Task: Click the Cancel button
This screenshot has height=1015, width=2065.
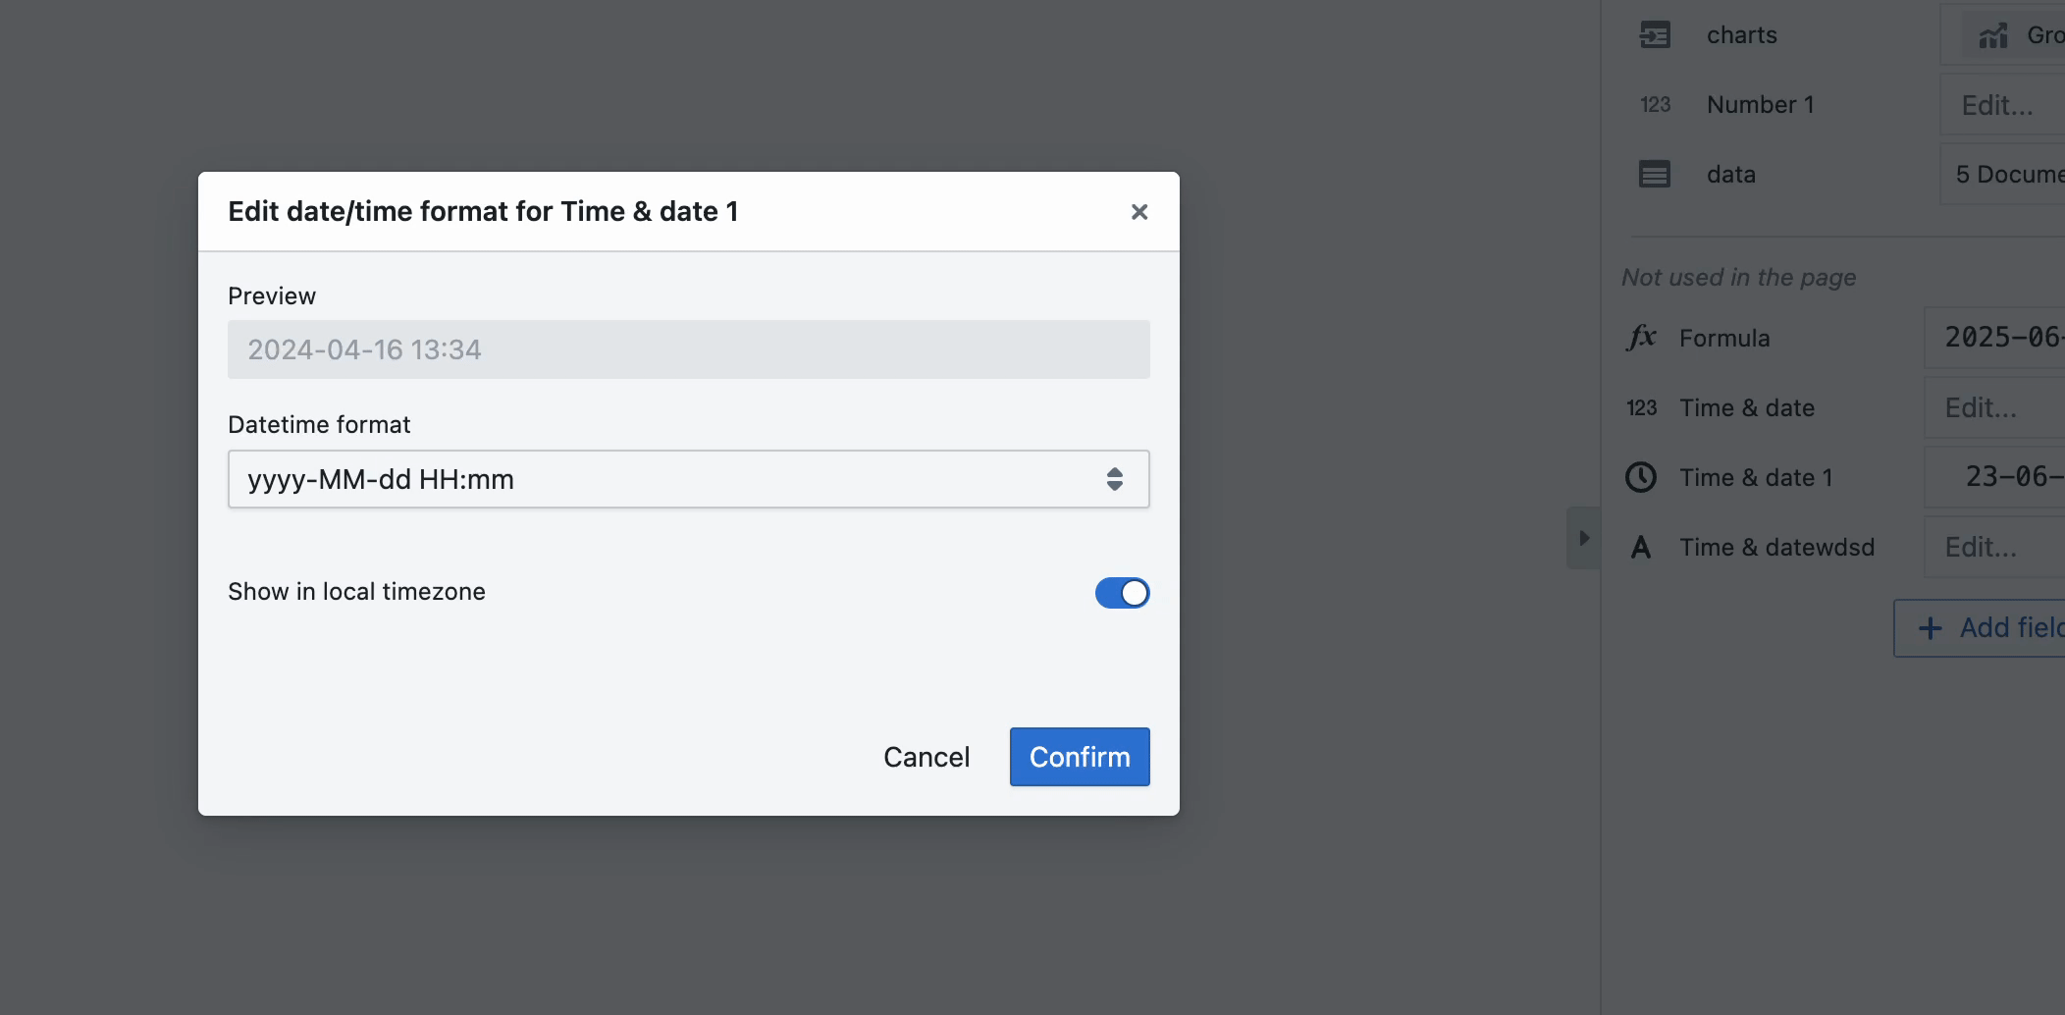Action: [927, 757]
